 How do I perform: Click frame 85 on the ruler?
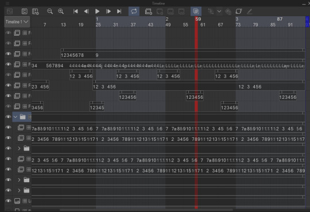point(273,25)
